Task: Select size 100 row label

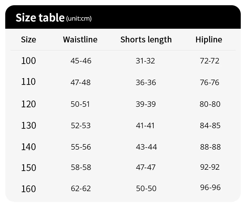Action: click(x=29, y=61)
